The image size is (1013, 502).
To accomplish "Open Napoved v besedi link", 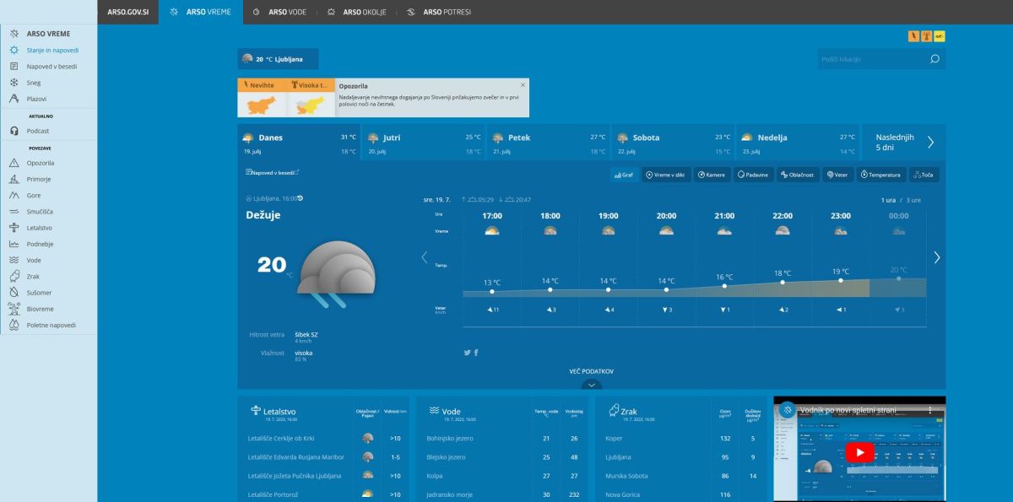I will coord(272,172).
